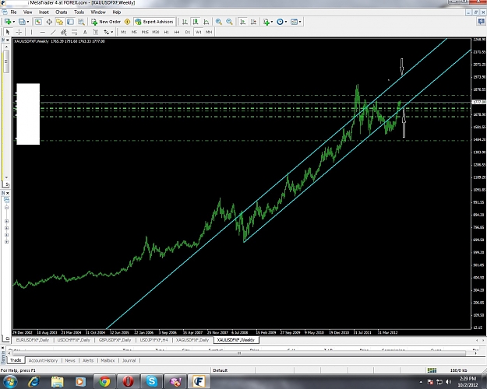487x389 pixels.
Task: Click the Windows Start orb
Action: click(x=10, y=381)
